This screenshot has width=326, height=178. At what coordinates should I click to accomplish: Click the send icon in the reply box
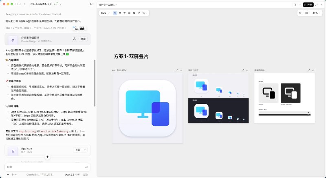point(86,167)
